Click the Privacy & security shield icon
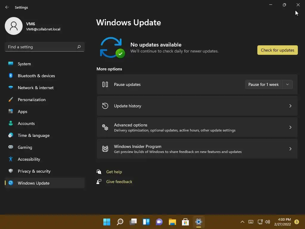 click(x=11, y=171)
